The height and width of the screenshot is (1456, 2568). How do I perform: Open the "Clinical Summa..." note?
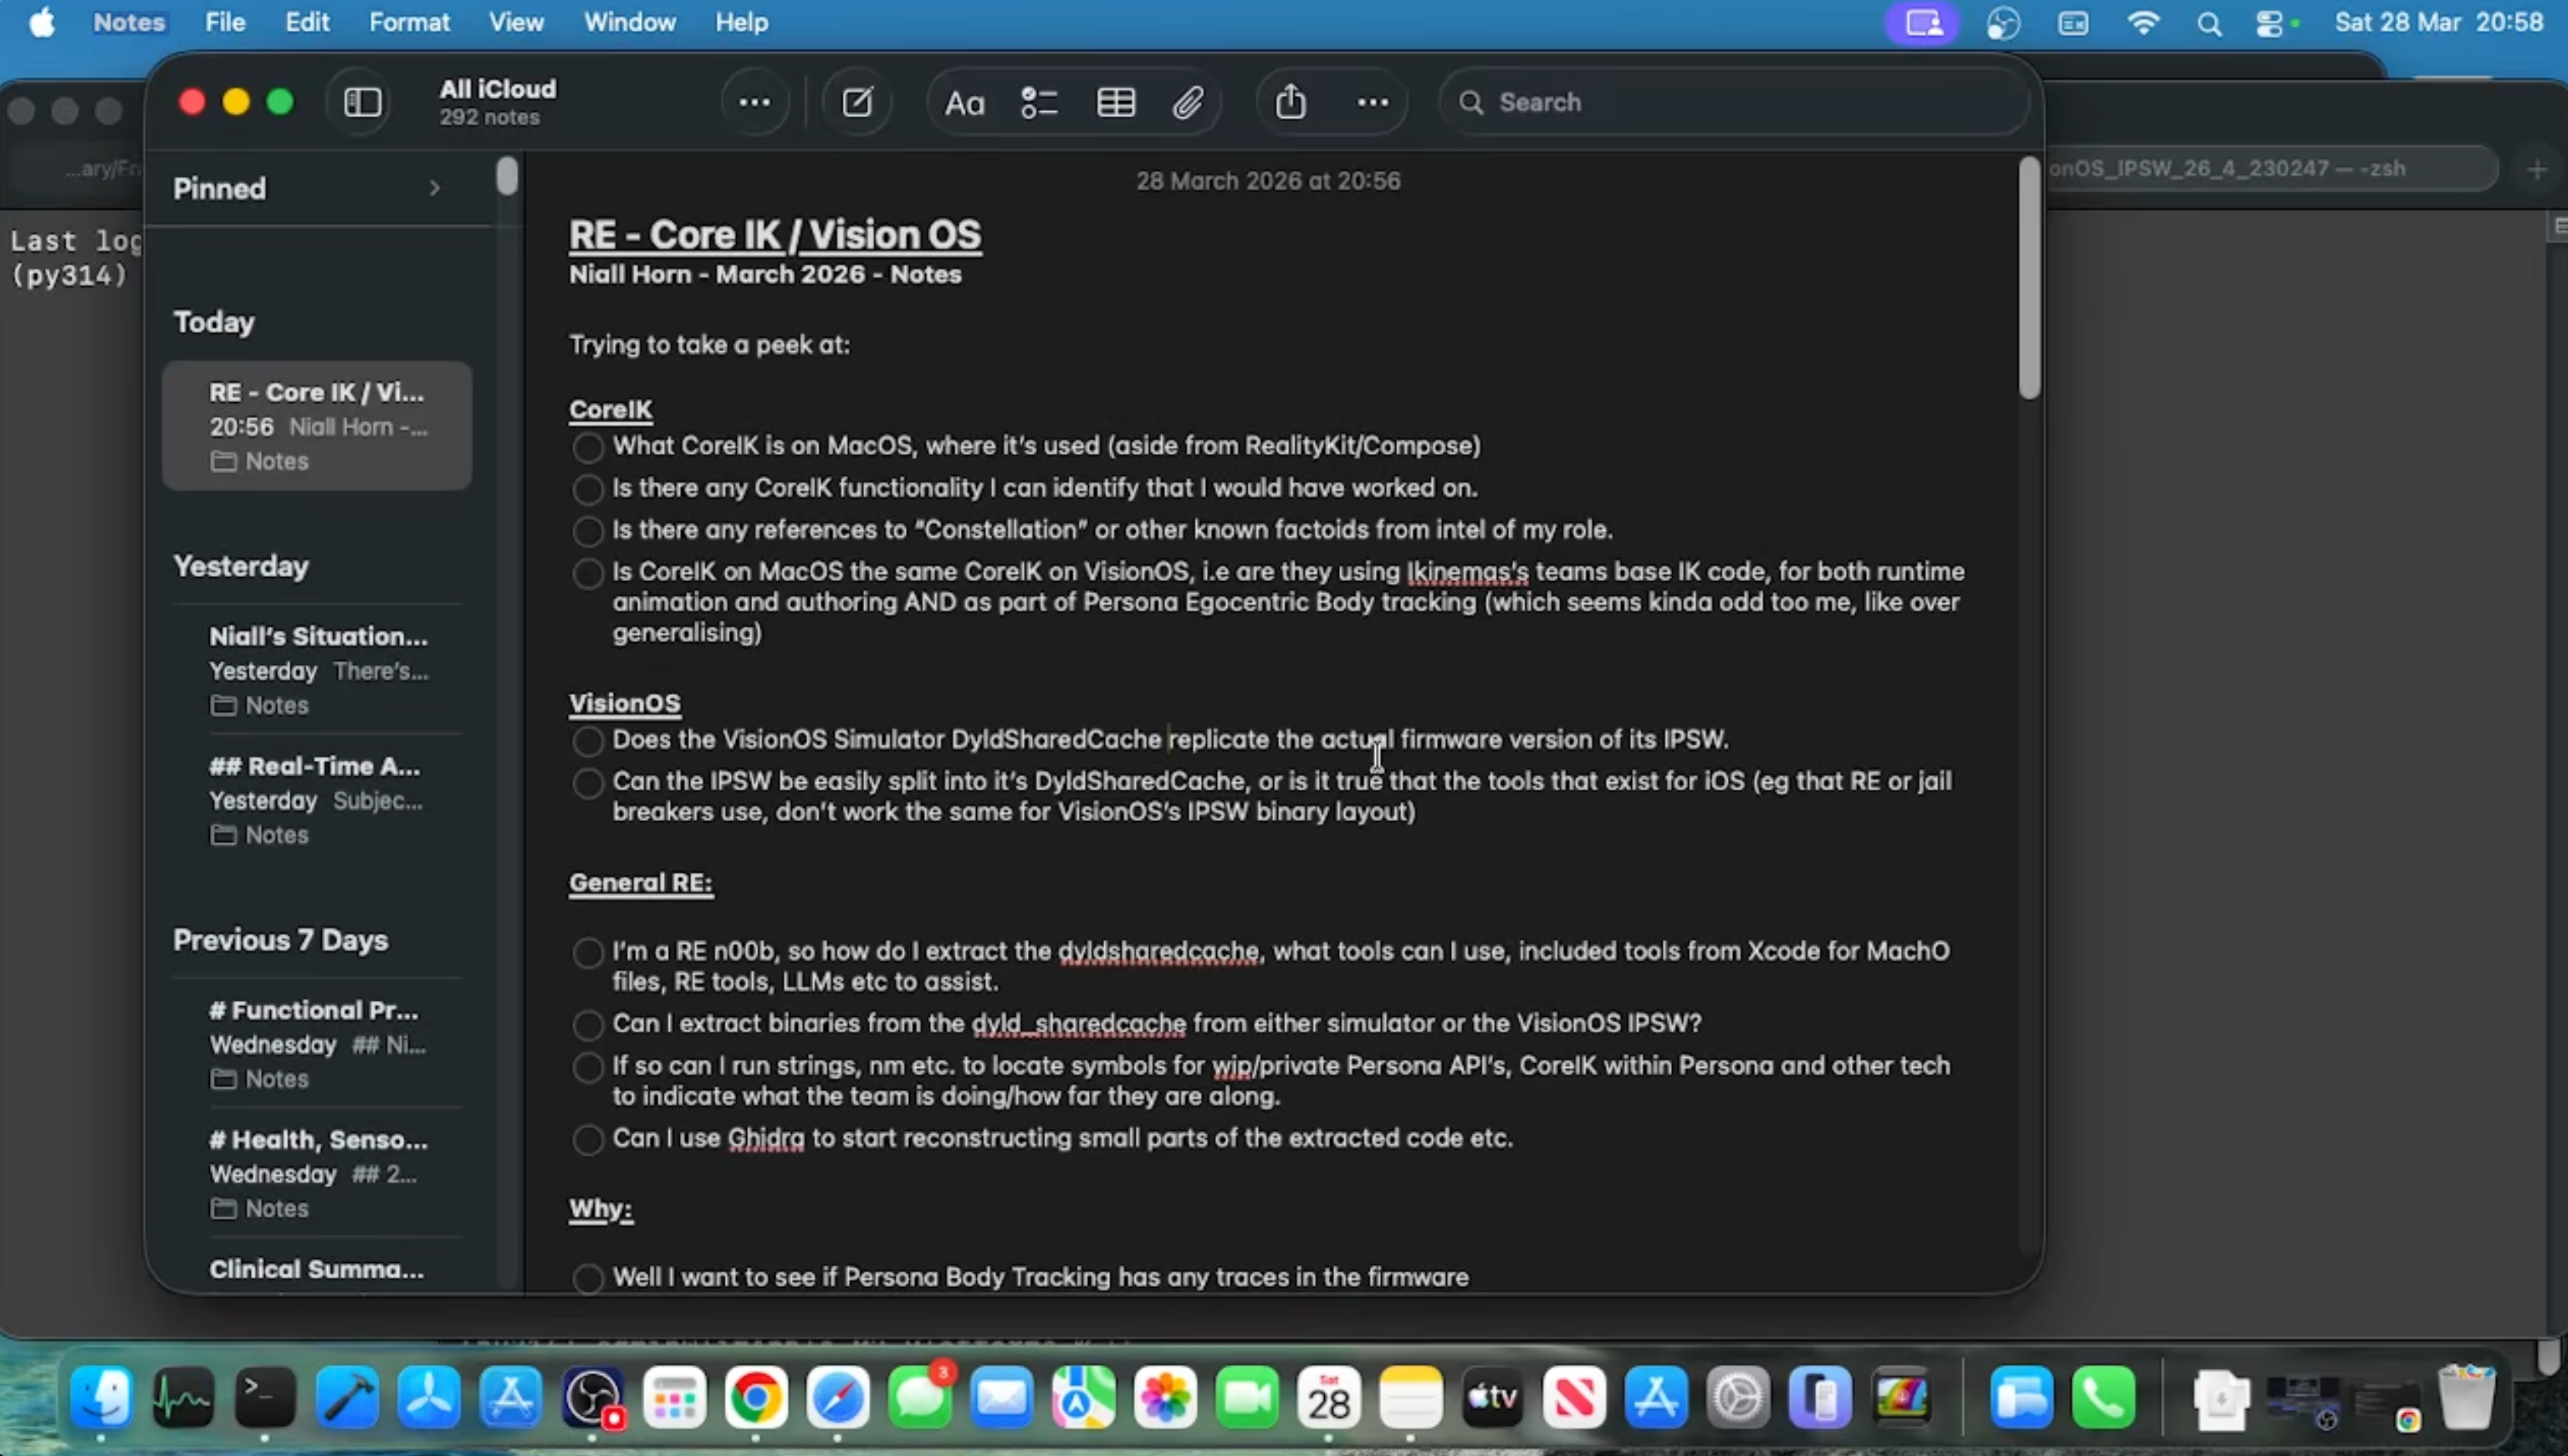point(317,1270)
